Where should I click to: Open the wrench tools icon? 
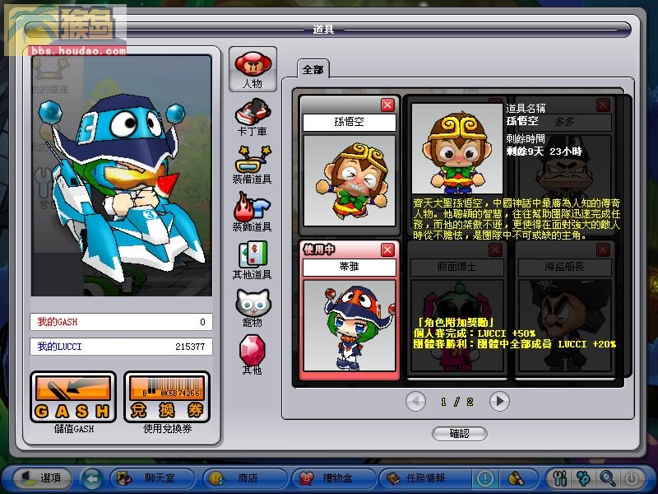560,478
